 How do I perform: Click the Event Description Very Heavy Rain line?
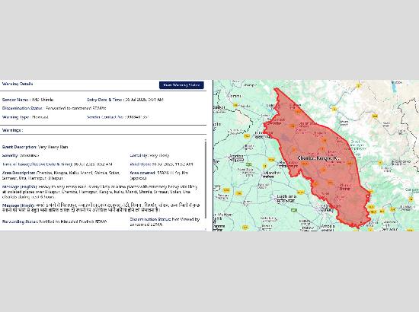35,147
